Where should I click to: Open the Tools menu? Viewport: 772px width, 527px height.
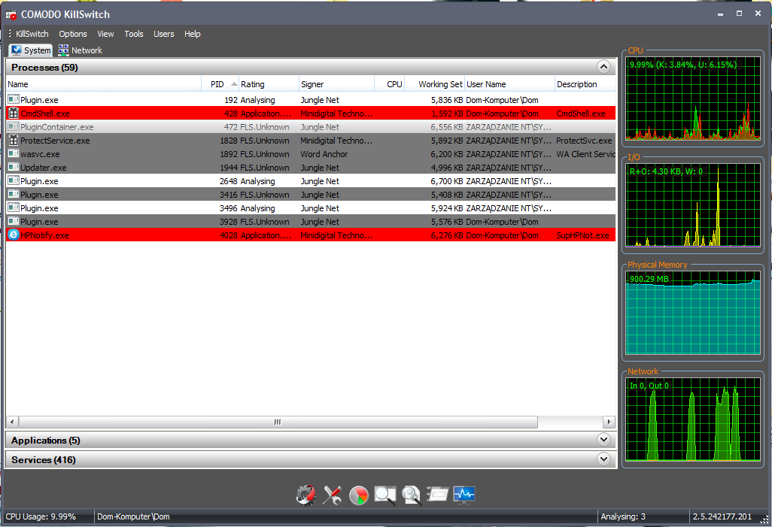134,34
